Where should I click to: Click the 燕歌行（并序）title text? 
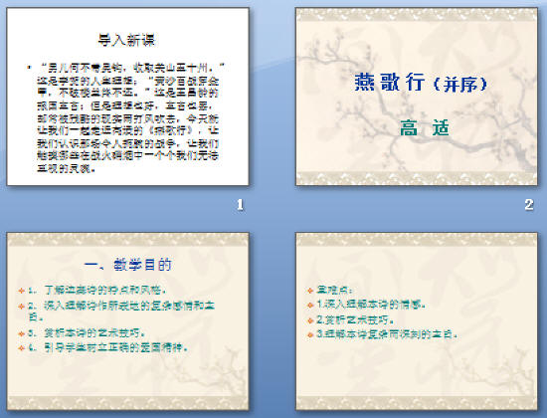pyautogui.click(x=421, y=83)
